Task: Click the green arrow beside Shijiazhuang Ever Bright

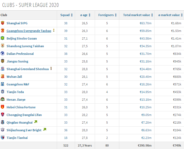Action: coord(44,130)
